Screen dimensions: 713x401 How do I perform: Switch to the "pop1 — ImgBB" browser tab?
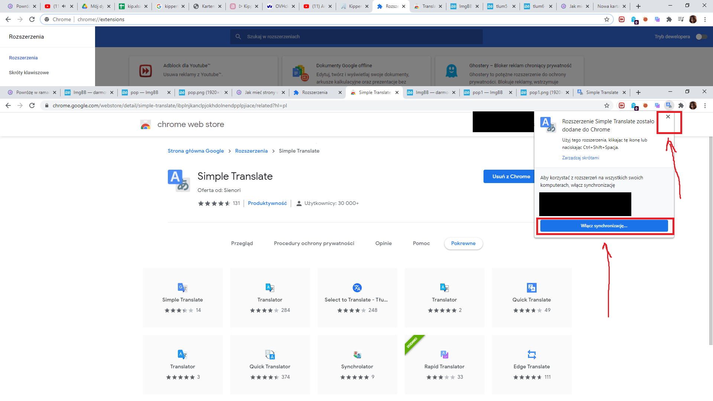click(487, 92)
